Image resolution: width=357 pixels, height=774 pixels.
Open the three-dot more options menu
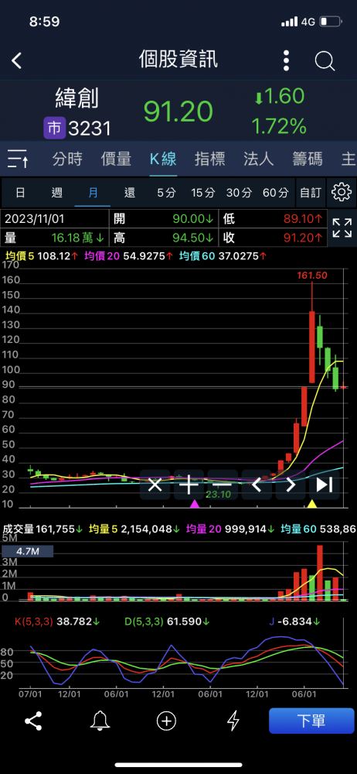click(287, 60)
